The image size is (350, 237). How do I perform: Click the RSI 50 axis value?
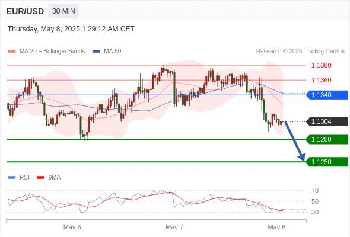coord(315,201)
